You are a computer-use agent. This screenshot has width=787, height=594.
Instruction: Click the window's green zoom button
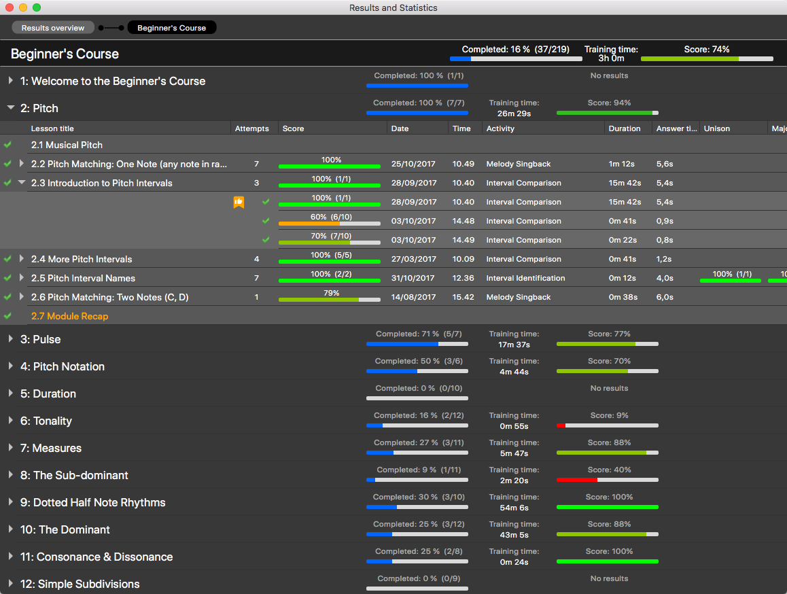(36, 7)
